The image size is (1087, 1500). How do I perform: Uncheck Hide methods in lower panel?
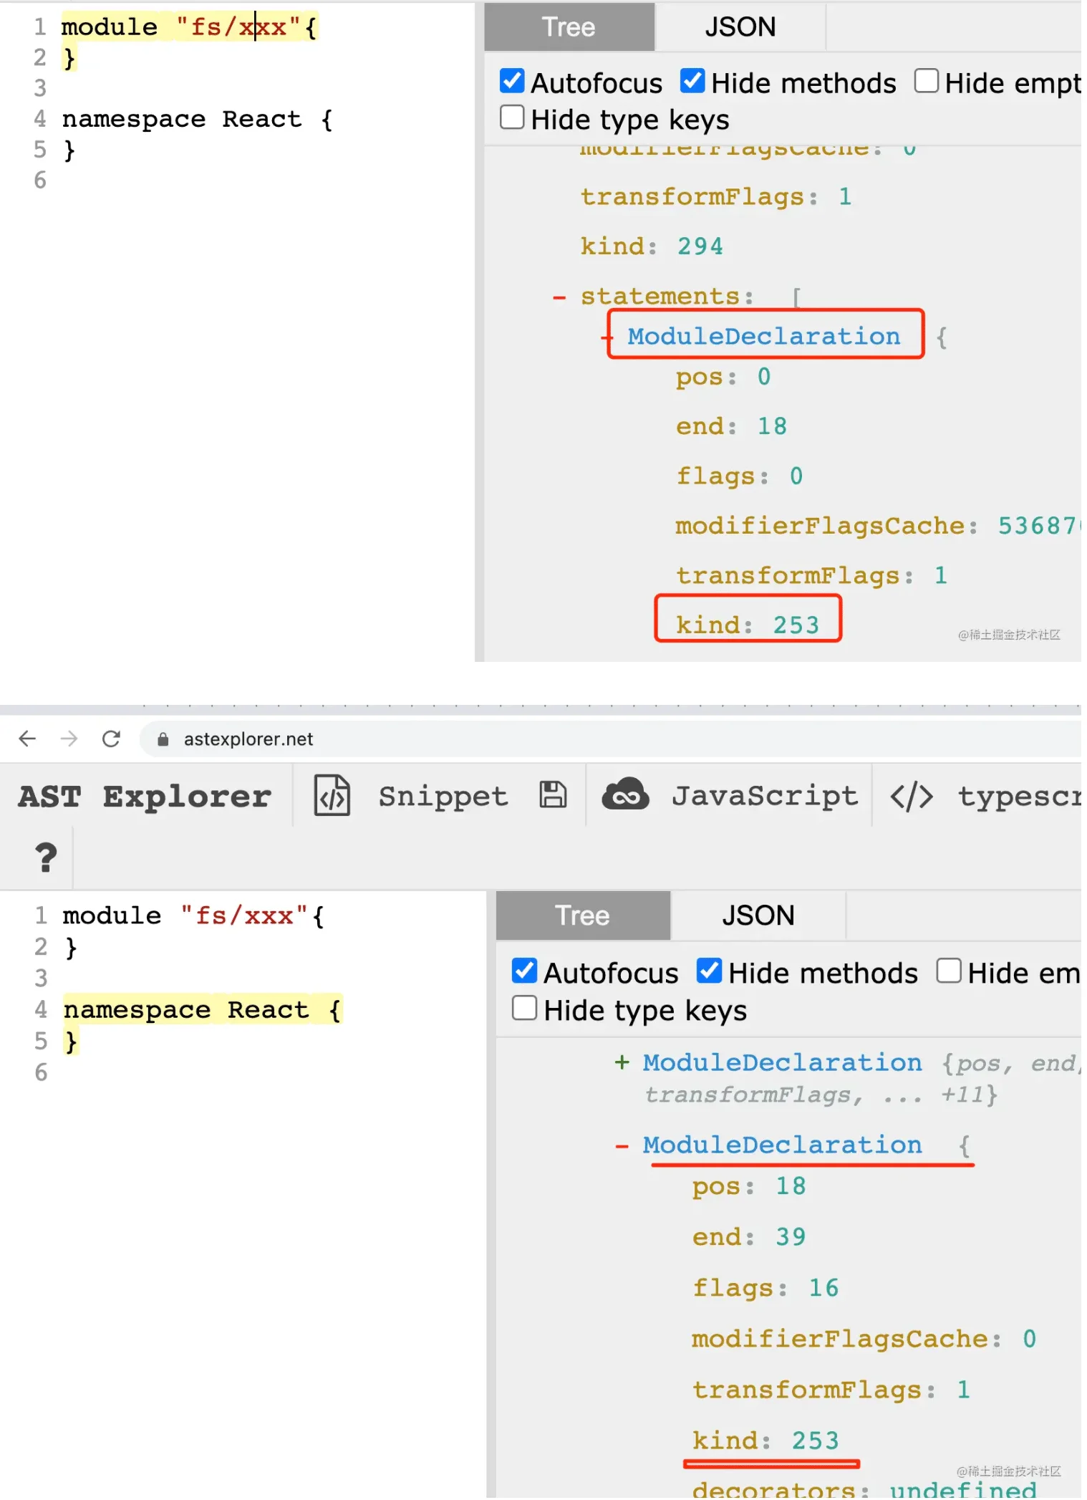pyautogui.click(x=710, y=971)
